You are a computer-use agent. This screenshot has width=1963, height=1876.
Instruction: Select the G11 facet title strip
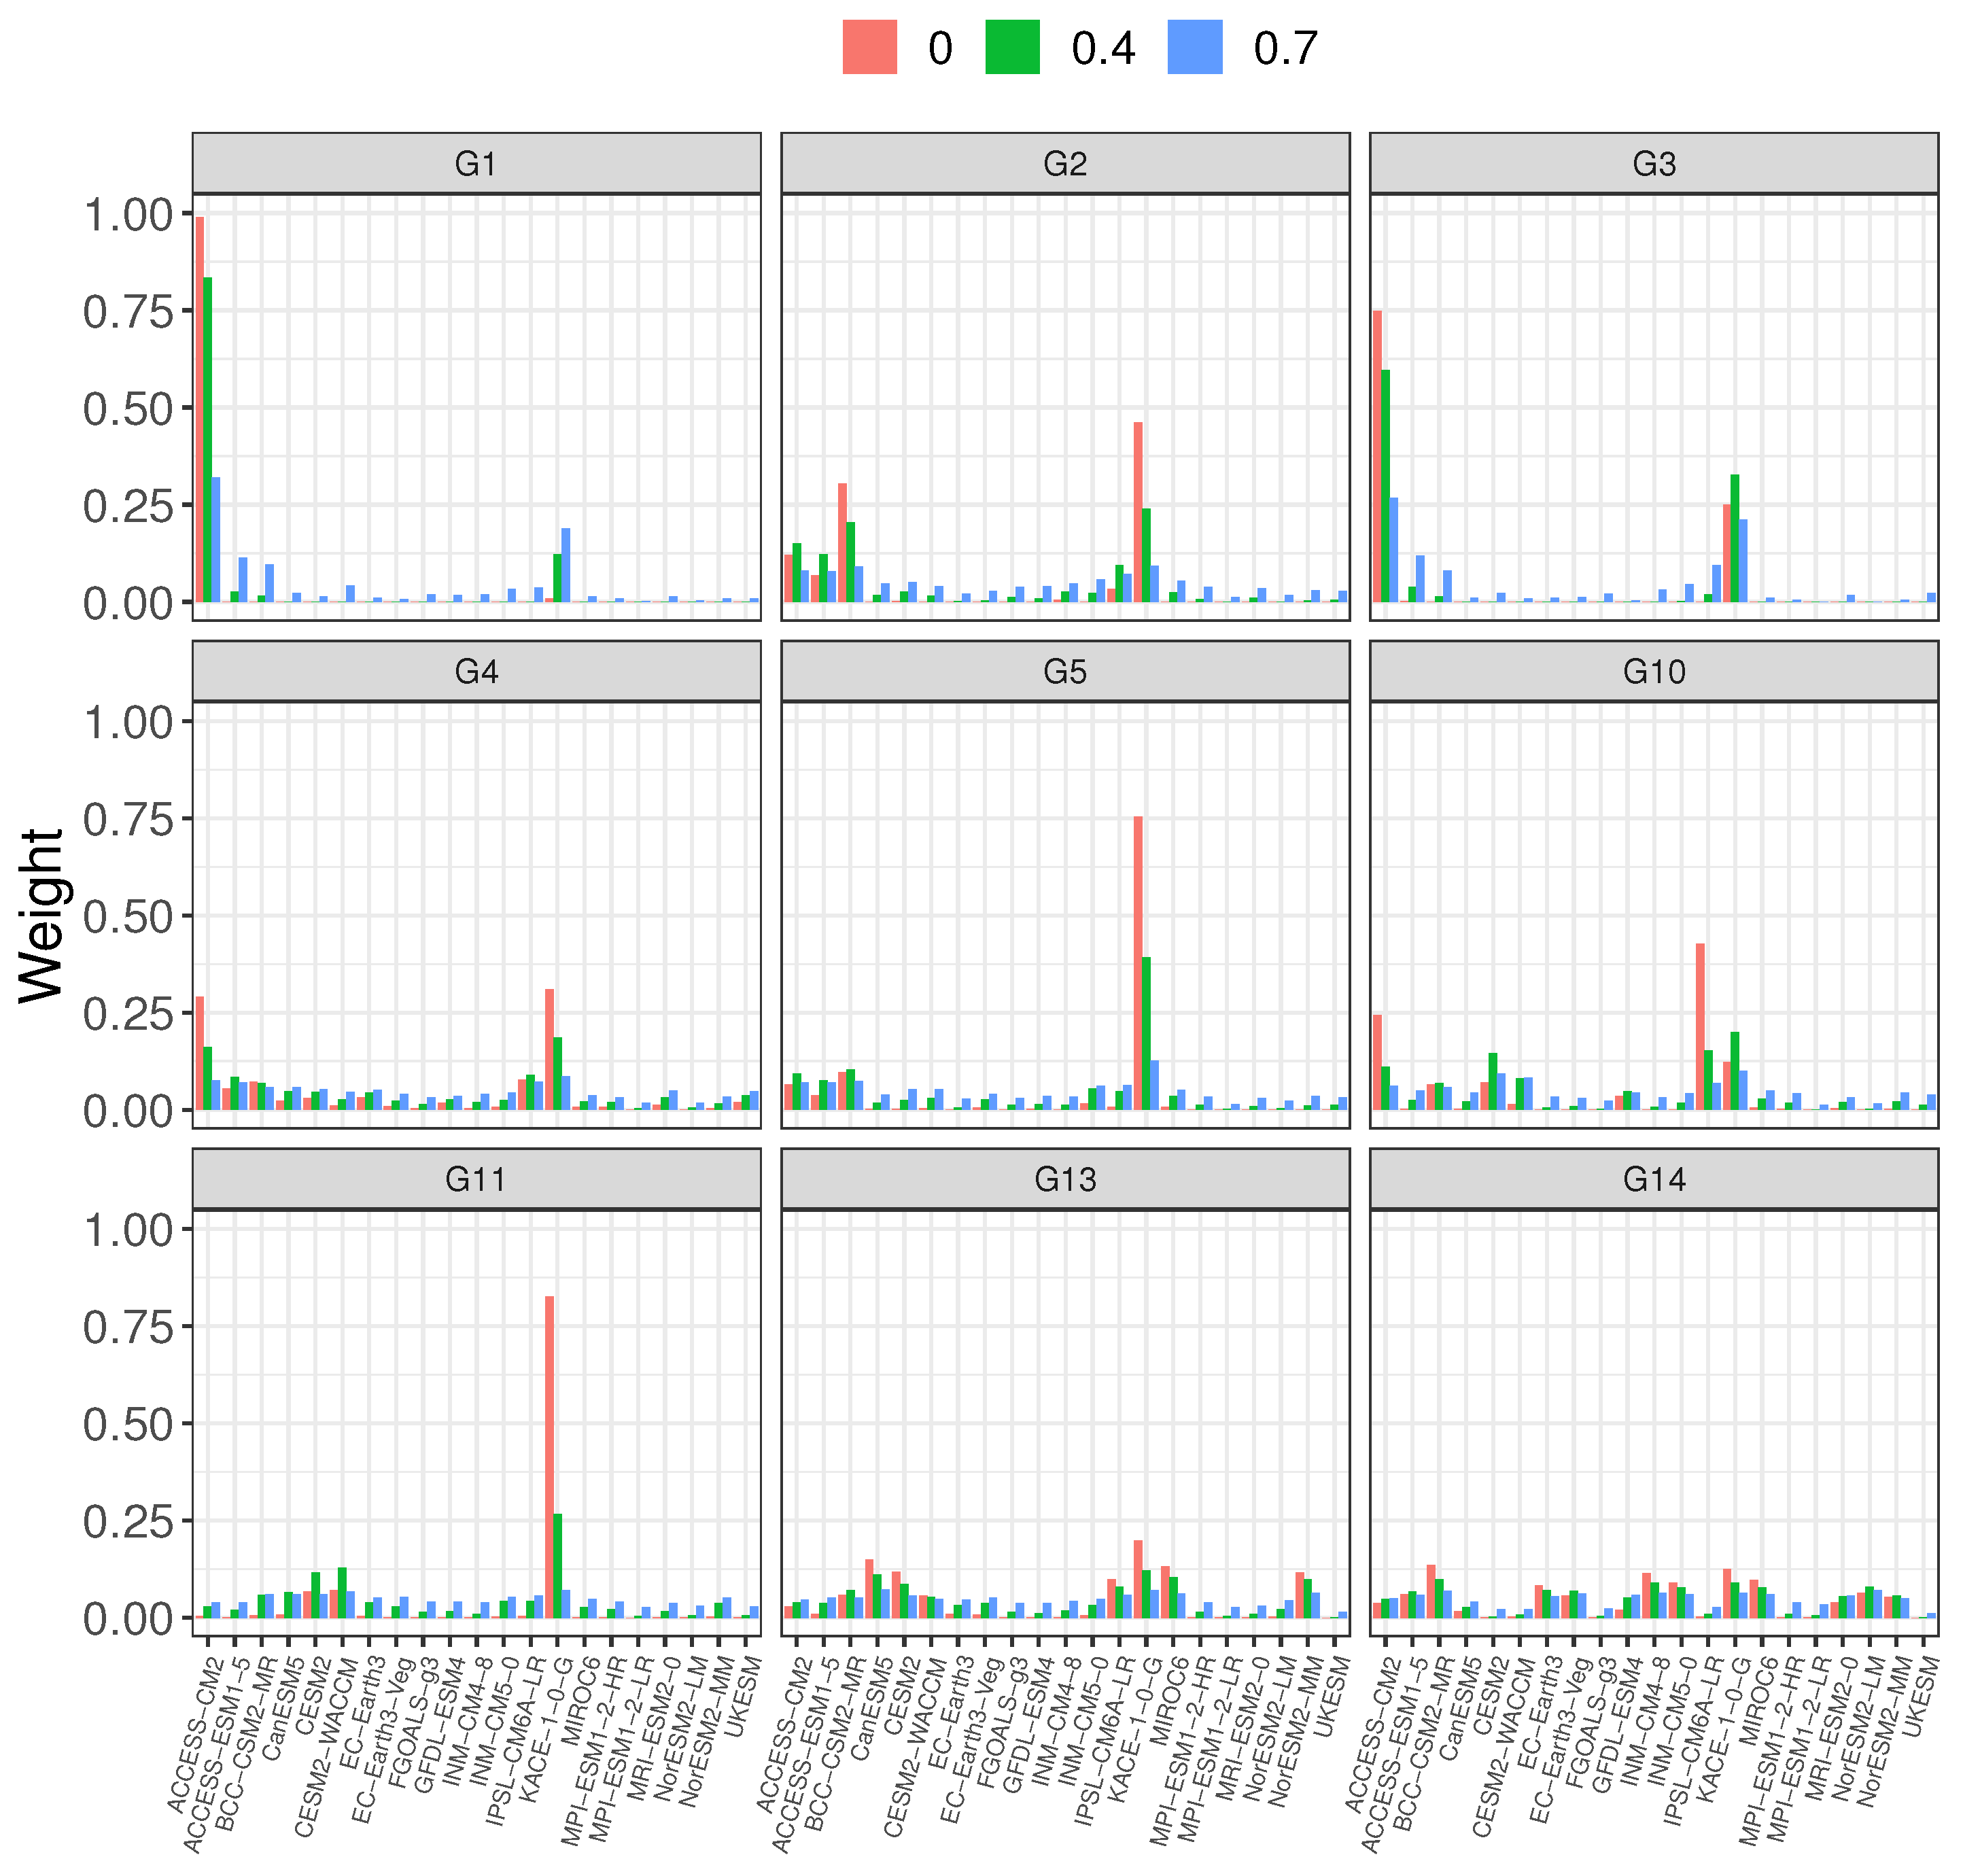(476, 1179)
